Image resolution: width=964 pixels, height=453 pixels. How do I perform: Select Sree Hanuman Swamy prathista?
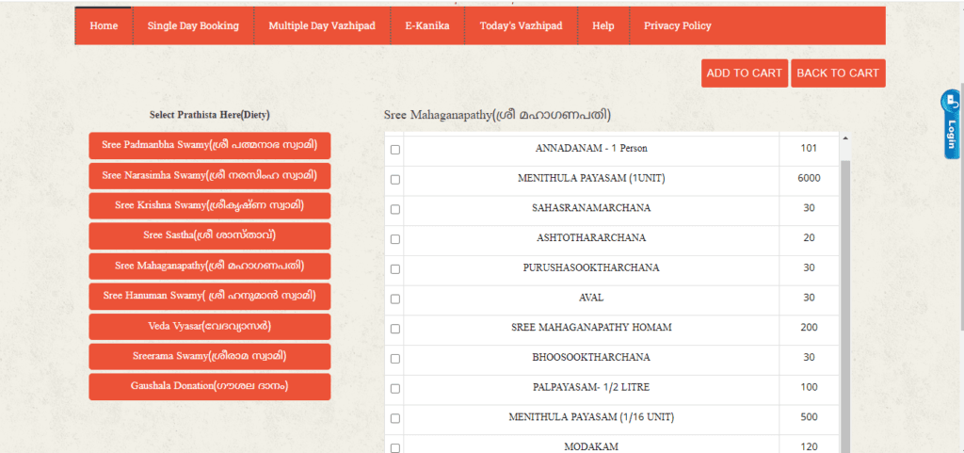(x=210, y=296)
